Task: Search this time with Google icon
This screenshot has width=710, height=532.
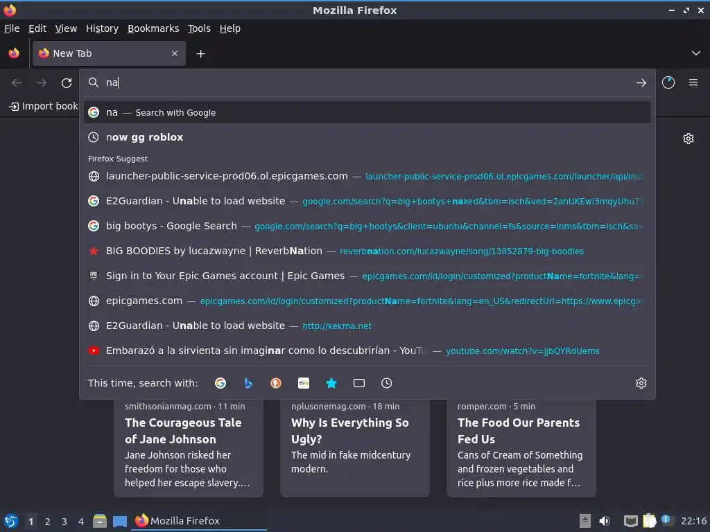Action: 220,383
